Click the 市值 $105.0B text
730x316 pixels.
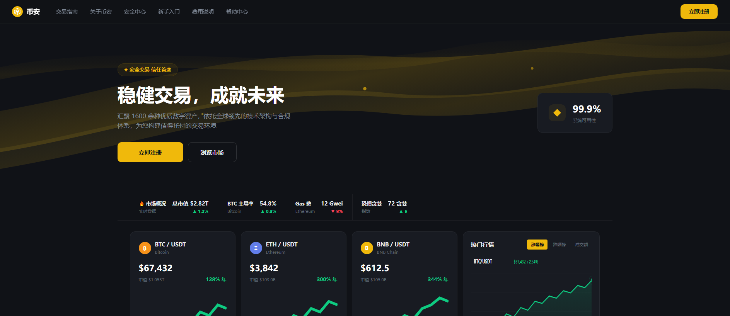374,280
